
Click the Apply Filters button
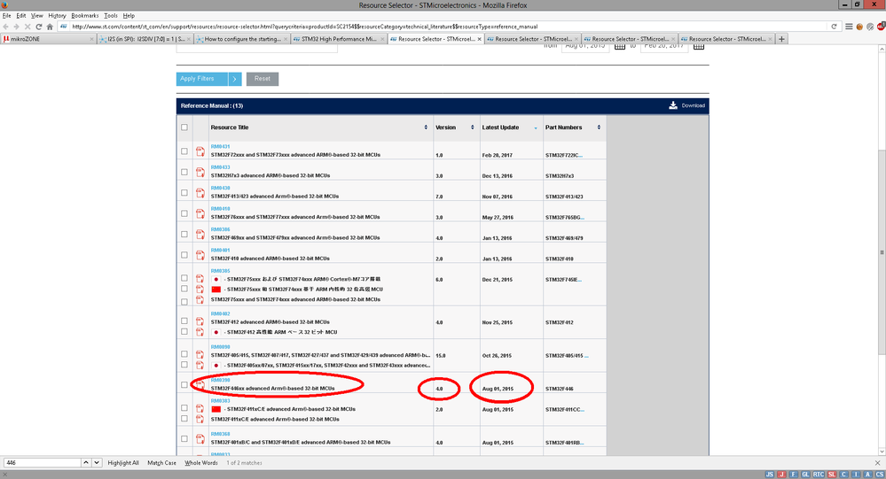(x=202, y=79)
